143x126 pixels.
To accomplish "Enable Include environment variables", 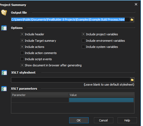I will tap(83, 41).
